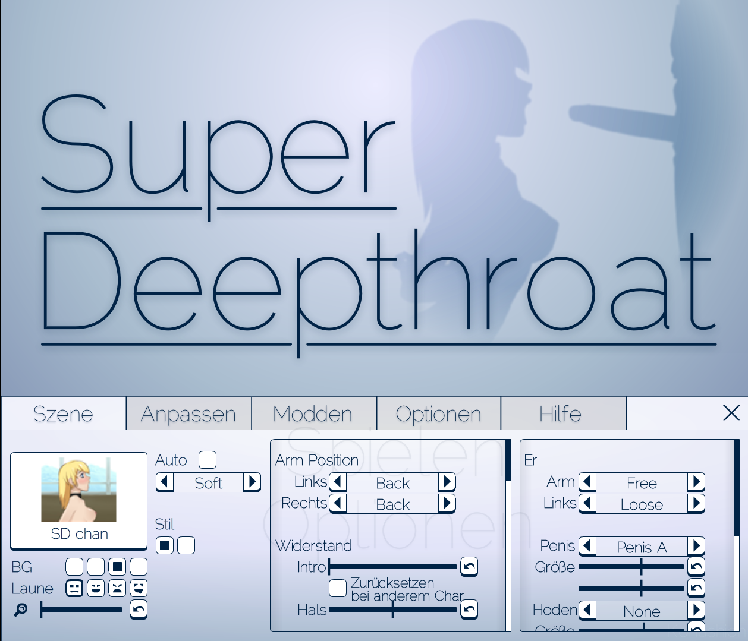Reset the zoom slider with undo icon
Screen dimensions: 748x641
[x=139, y=610]
